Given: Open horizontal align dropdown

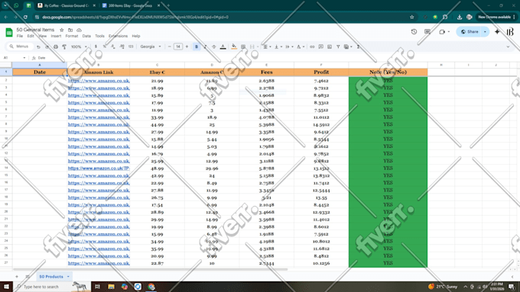Looking at the screenshot, I should coord(267,47).
